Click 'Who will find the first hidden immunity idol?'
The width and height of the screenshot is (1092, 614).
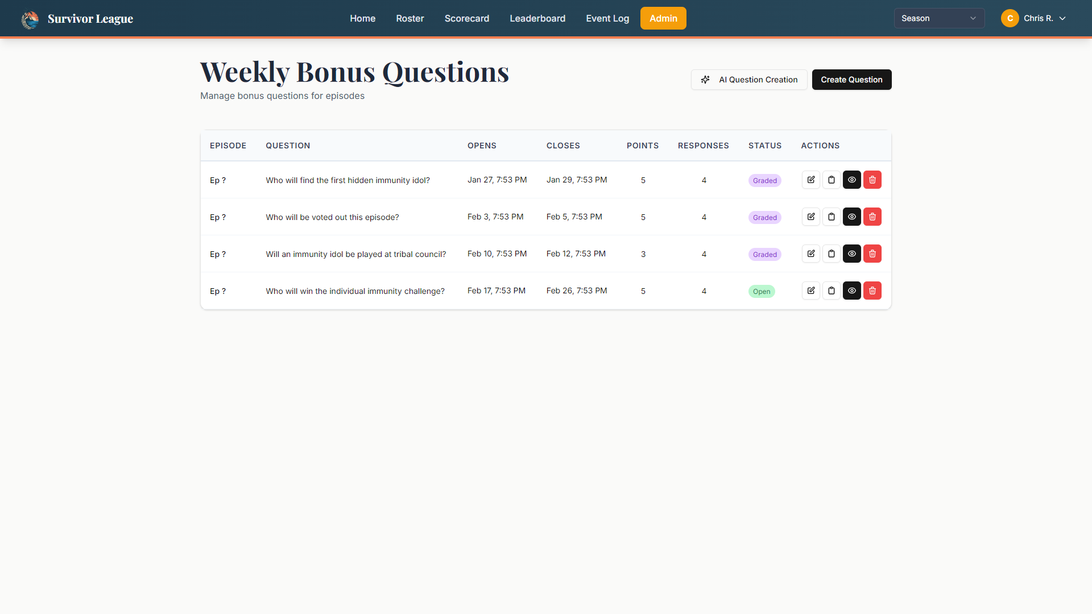[348, 180]
